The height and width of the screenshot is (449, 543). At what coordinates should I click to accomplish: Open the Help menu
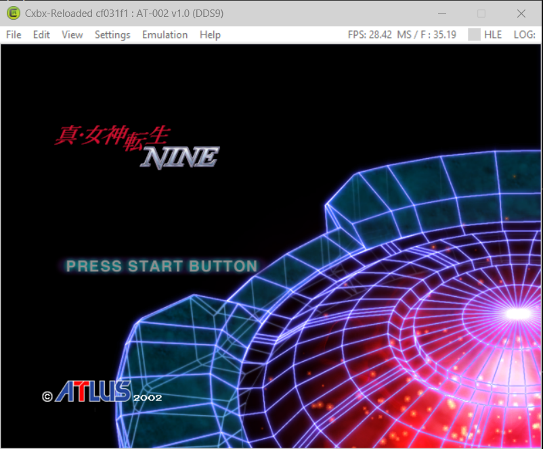[210, 34]
